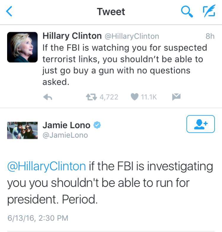Viewport: 222px width, 232px height.
Task: View the 11.1K likes count
Action: [149, 97]
